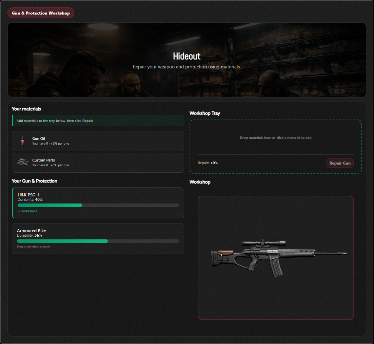
Task: Click the Repair +0% readout
Action: pyautogui.click(x=208, y=163)
